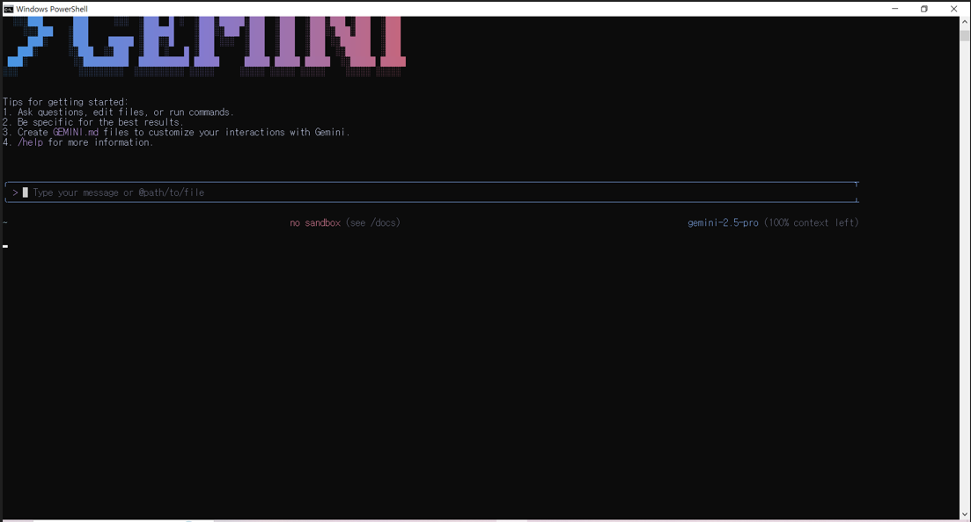
Task: Minimize the PowerShell window
Action: click(x=894, y=9)
